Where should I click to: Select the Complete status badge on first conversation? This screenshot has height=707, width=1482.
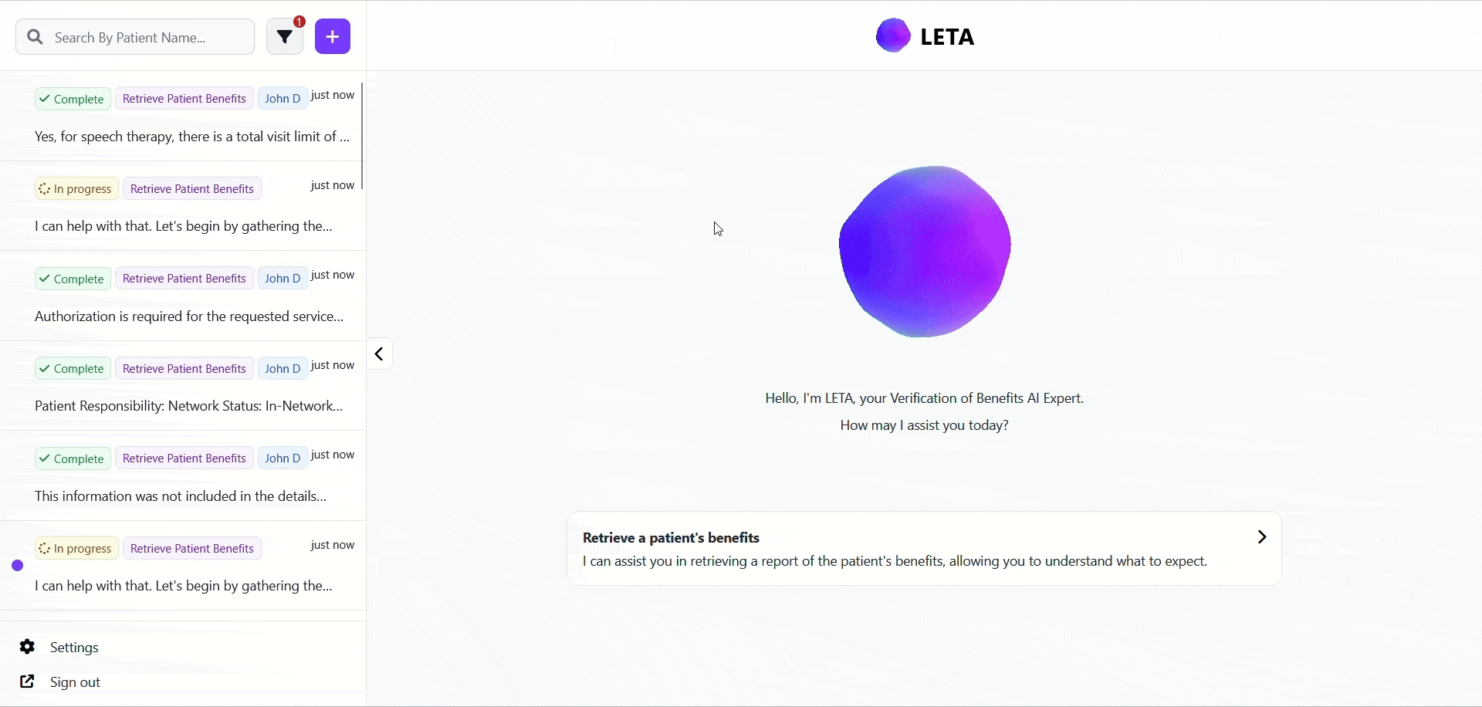[x=71, y=98]
